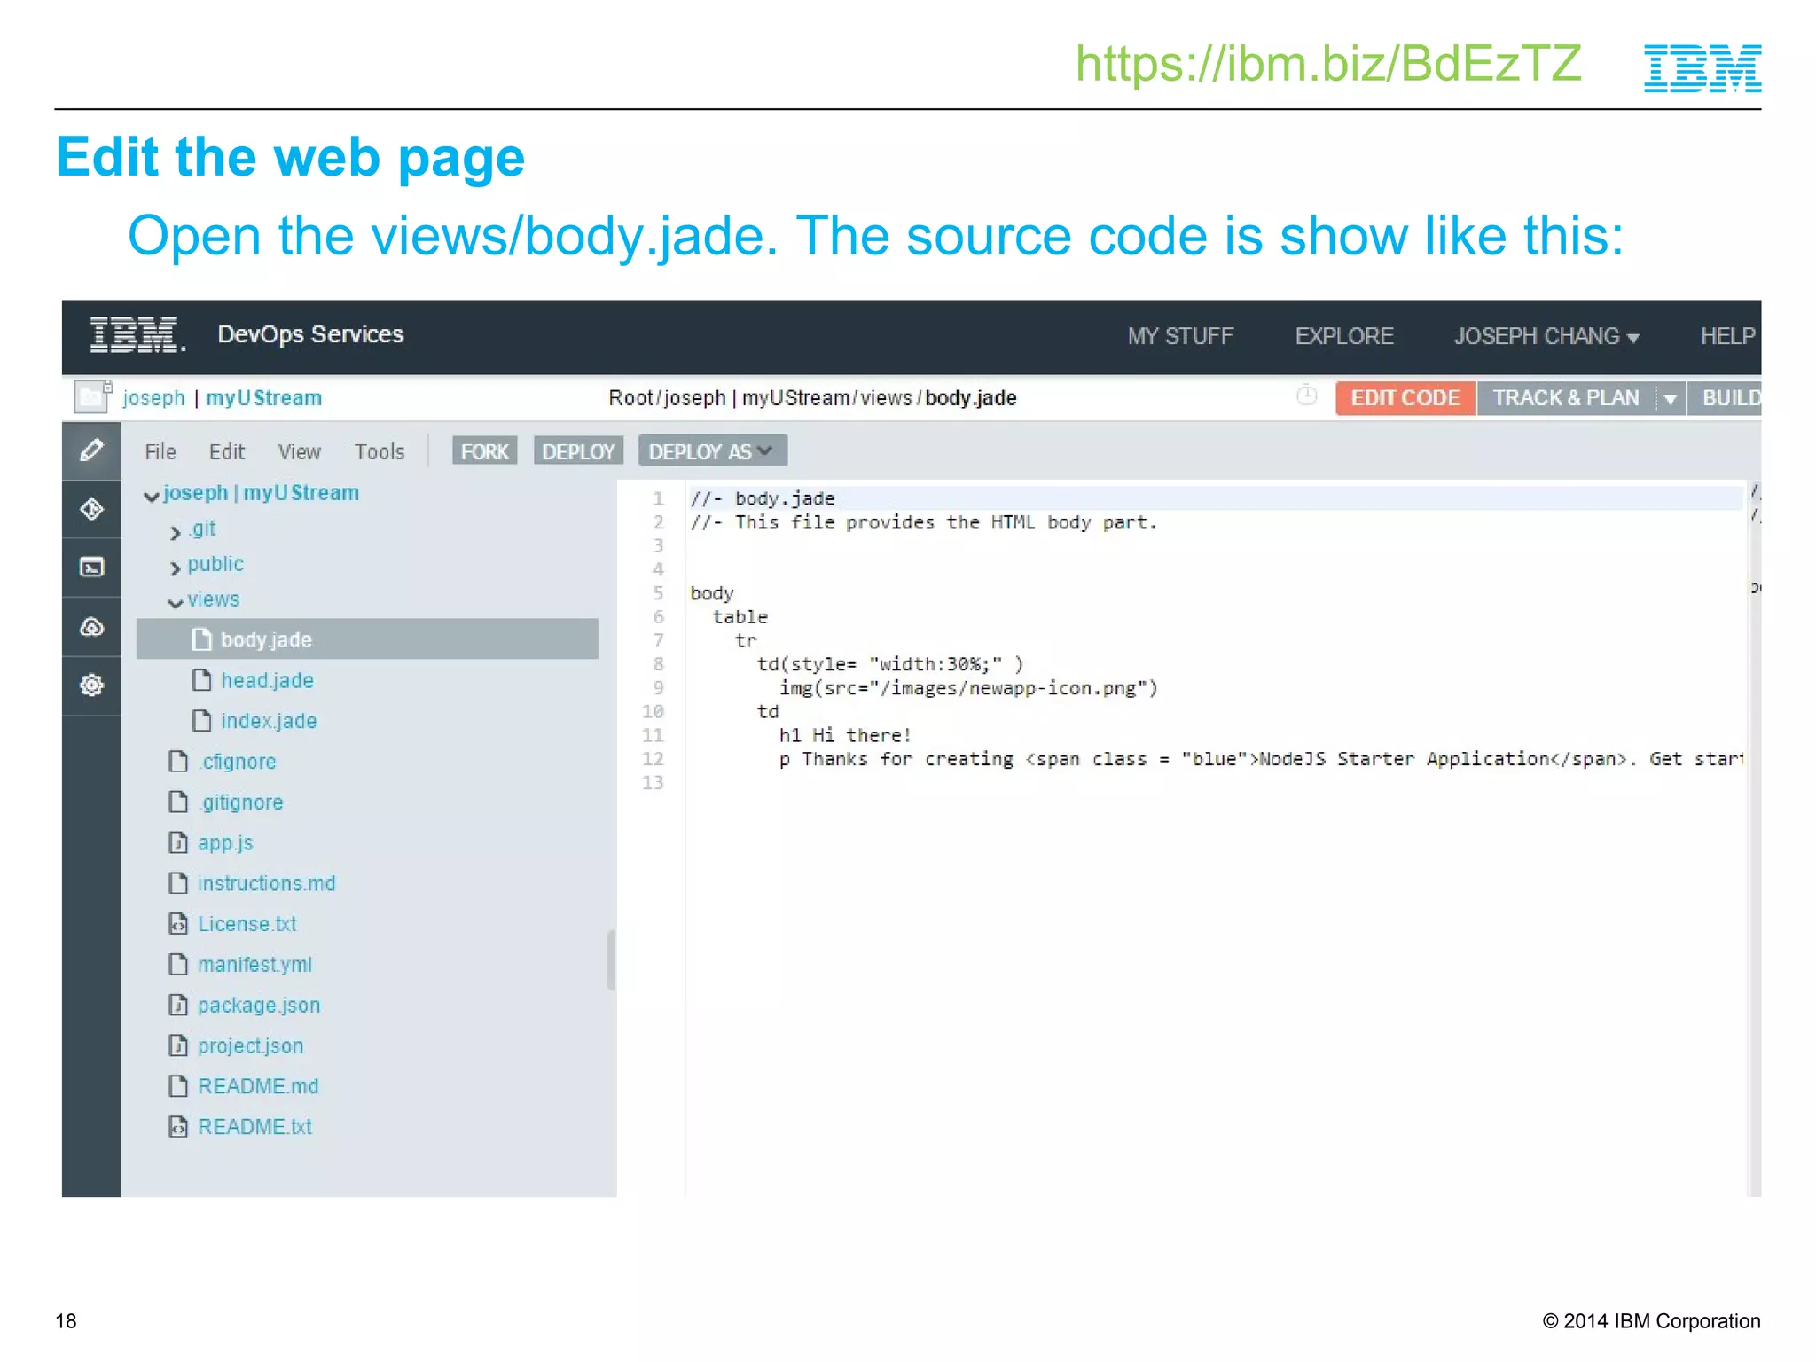This screenshot has width=1816, height=1362.
Task: Click the project folder icon beside joseph
Action: click(93, 397)
